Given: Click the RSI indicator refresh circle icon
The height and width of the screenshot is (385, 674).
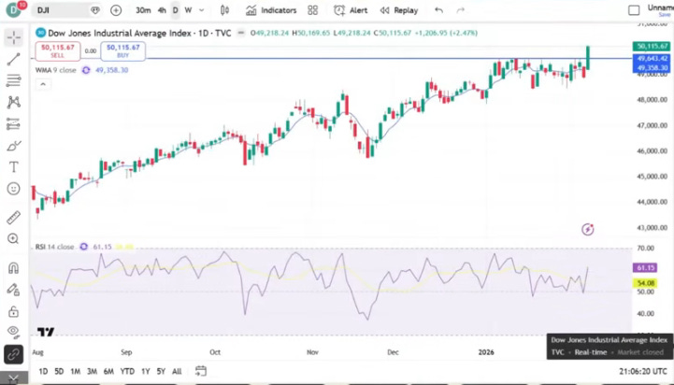Looking at the screenshot, I should pos(84,247).
